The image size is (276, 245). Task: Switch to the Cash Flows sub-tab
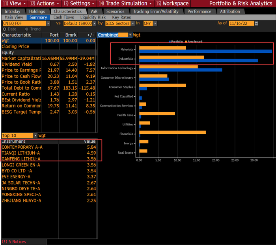pos(63,17)
